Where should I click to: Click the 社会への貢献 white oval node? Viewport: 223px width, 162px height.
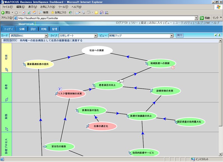[x=97, y=50]
